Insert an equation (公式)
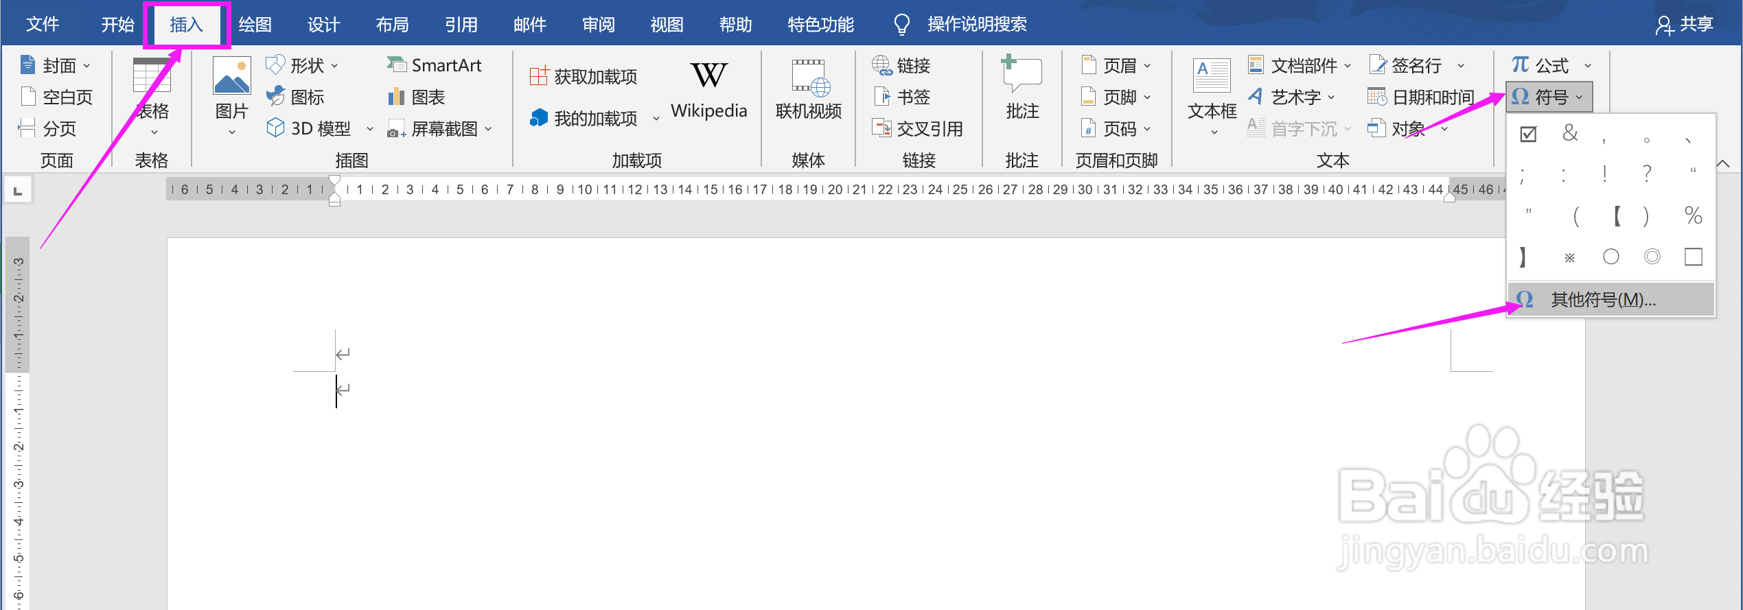Image resolution: width=1743 pixels, height=610 pixels. tap(1540, 65)
